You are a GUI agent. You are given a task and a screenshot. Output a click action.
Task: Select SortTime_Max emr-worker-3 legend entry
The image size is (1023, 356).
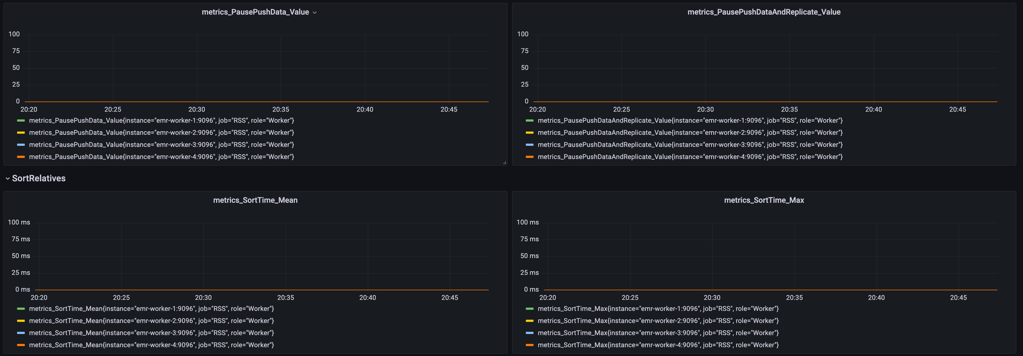[x=658, y=333]
